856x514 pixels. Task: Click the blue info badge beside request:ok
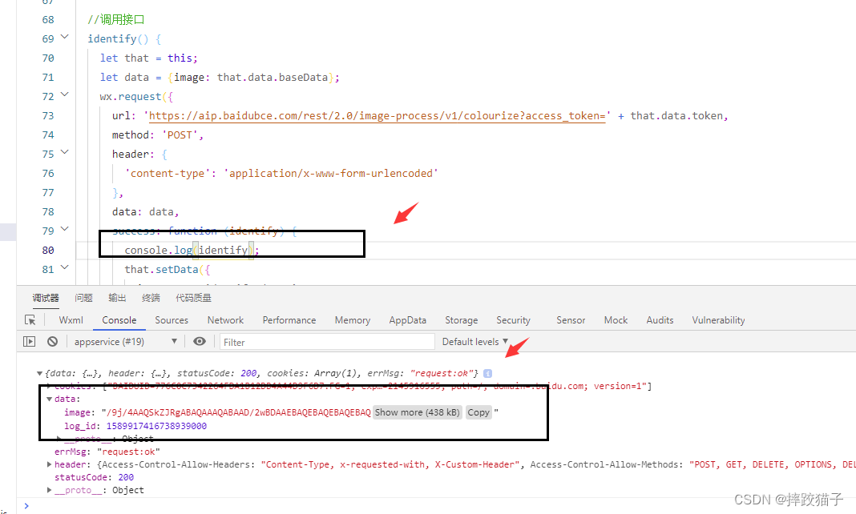pos(487,374)
